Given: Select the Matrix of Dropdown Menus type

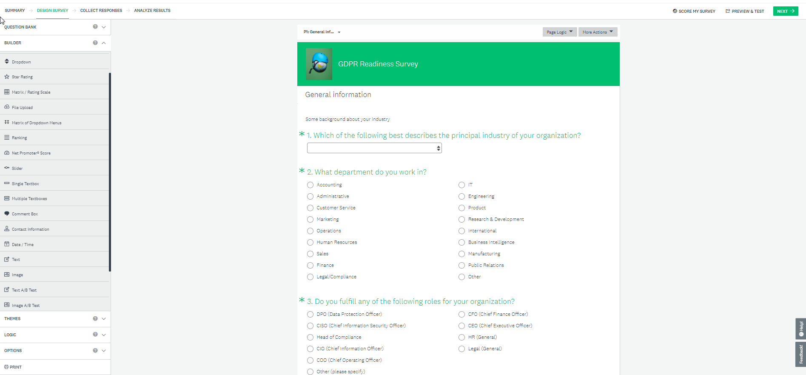Looking at the screenshot, I should point(37,123).
